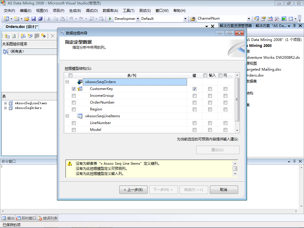Click the New Project toolbar icon
Image resolution: width=304 pixels, height=228 pixels.
point(7,19)
